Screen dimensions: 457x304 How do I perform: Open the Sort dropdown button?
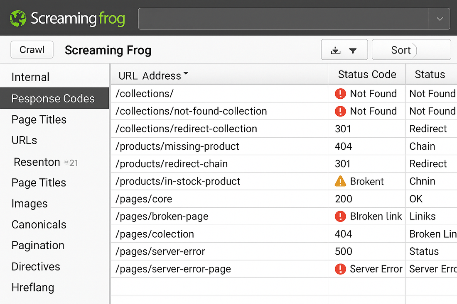click(x=411, y=50)
